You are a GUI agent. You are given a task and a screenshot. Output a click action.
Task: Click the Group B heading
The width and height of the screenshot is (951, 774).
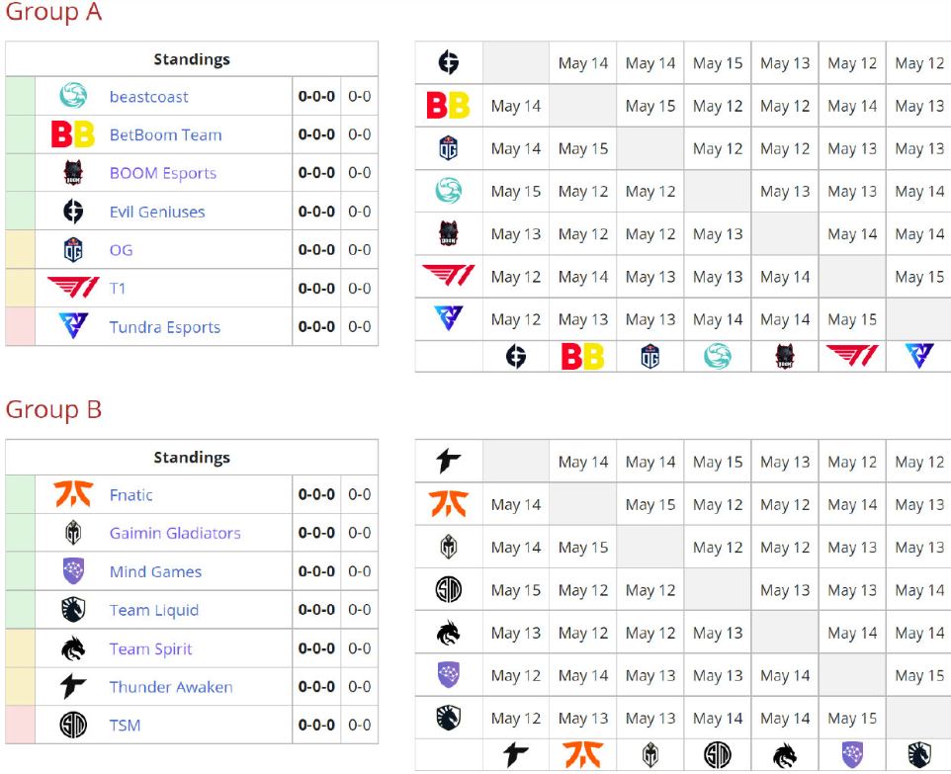(53, 409)
